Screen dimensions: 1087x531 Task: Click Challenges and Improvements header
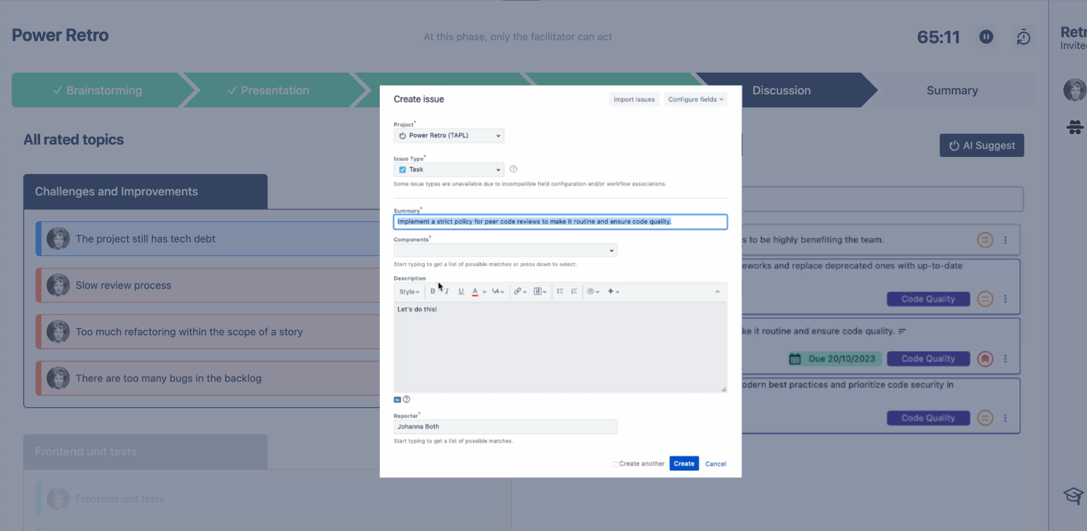[145, 192]
